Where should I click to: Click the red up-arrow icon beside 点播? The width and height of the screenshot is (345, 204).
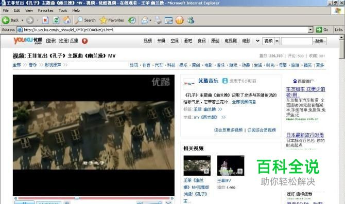coord(85,41)
